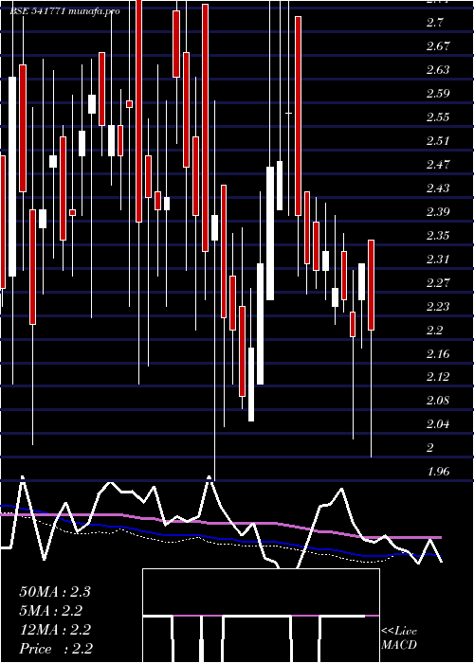Click the 2.67 price axis label

tap(438, 45)
